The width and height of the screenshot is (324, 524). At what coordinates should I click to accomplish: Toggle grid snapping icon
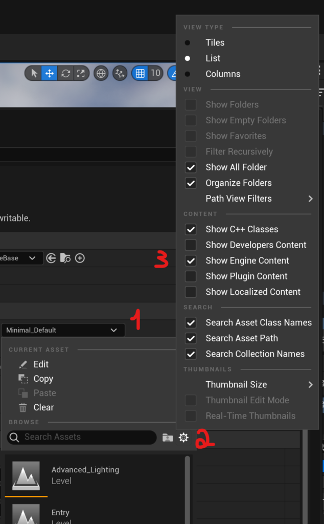(140, 73)
